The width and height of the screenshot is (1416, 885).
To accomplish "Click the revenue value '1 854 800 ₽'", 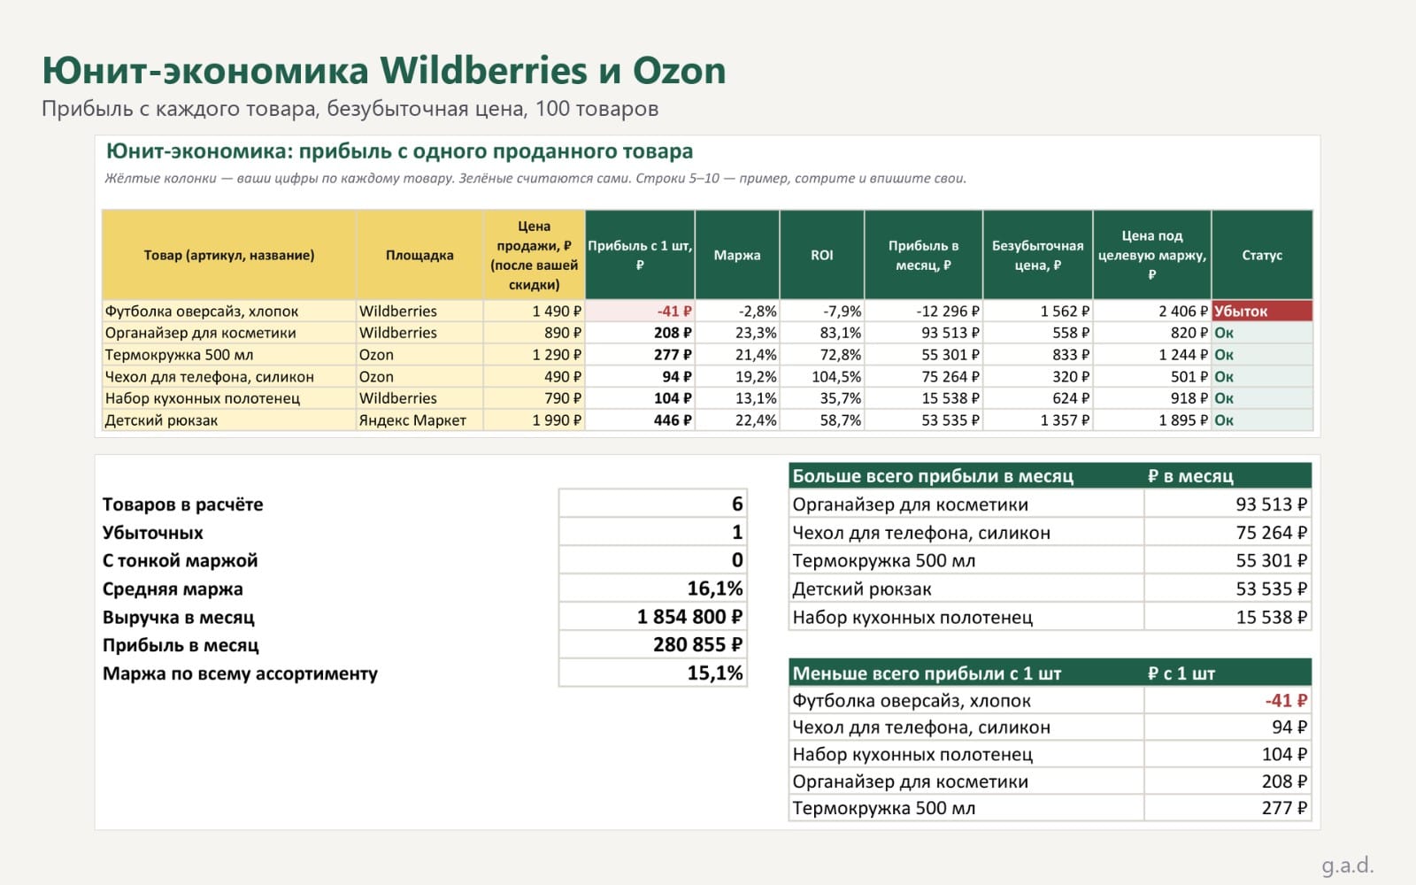I will tap(653, 617).
